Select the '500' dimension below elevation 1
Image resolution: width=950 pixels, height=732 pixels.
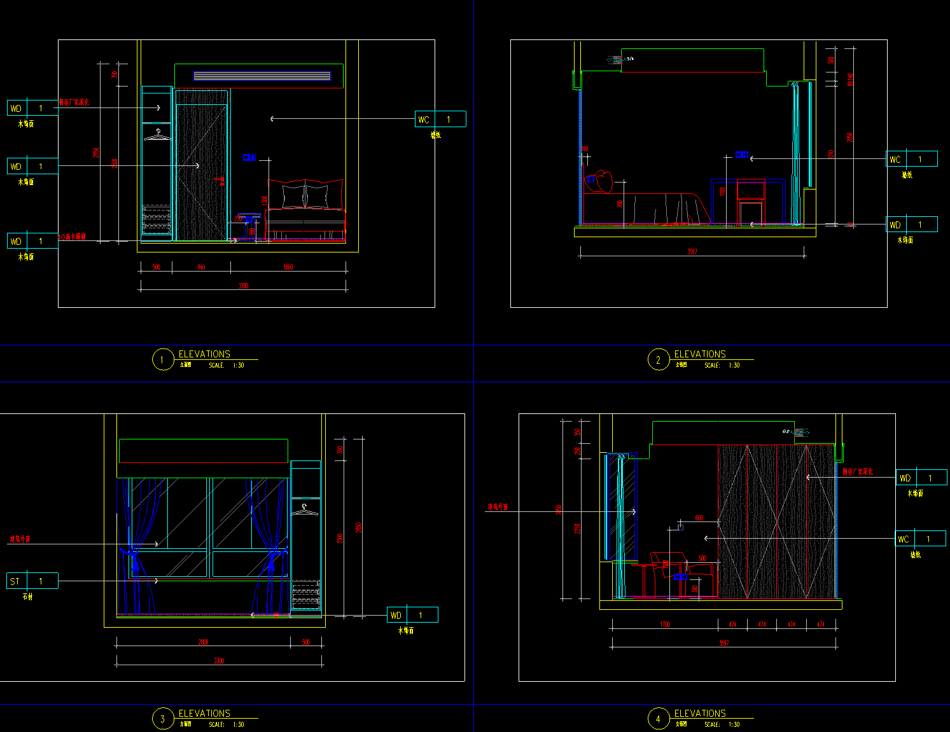click(x=157, y=267)
